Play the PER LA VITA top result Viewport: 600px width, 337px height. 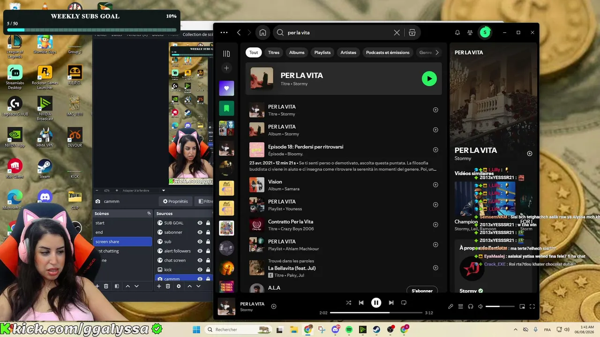point(429,79)
